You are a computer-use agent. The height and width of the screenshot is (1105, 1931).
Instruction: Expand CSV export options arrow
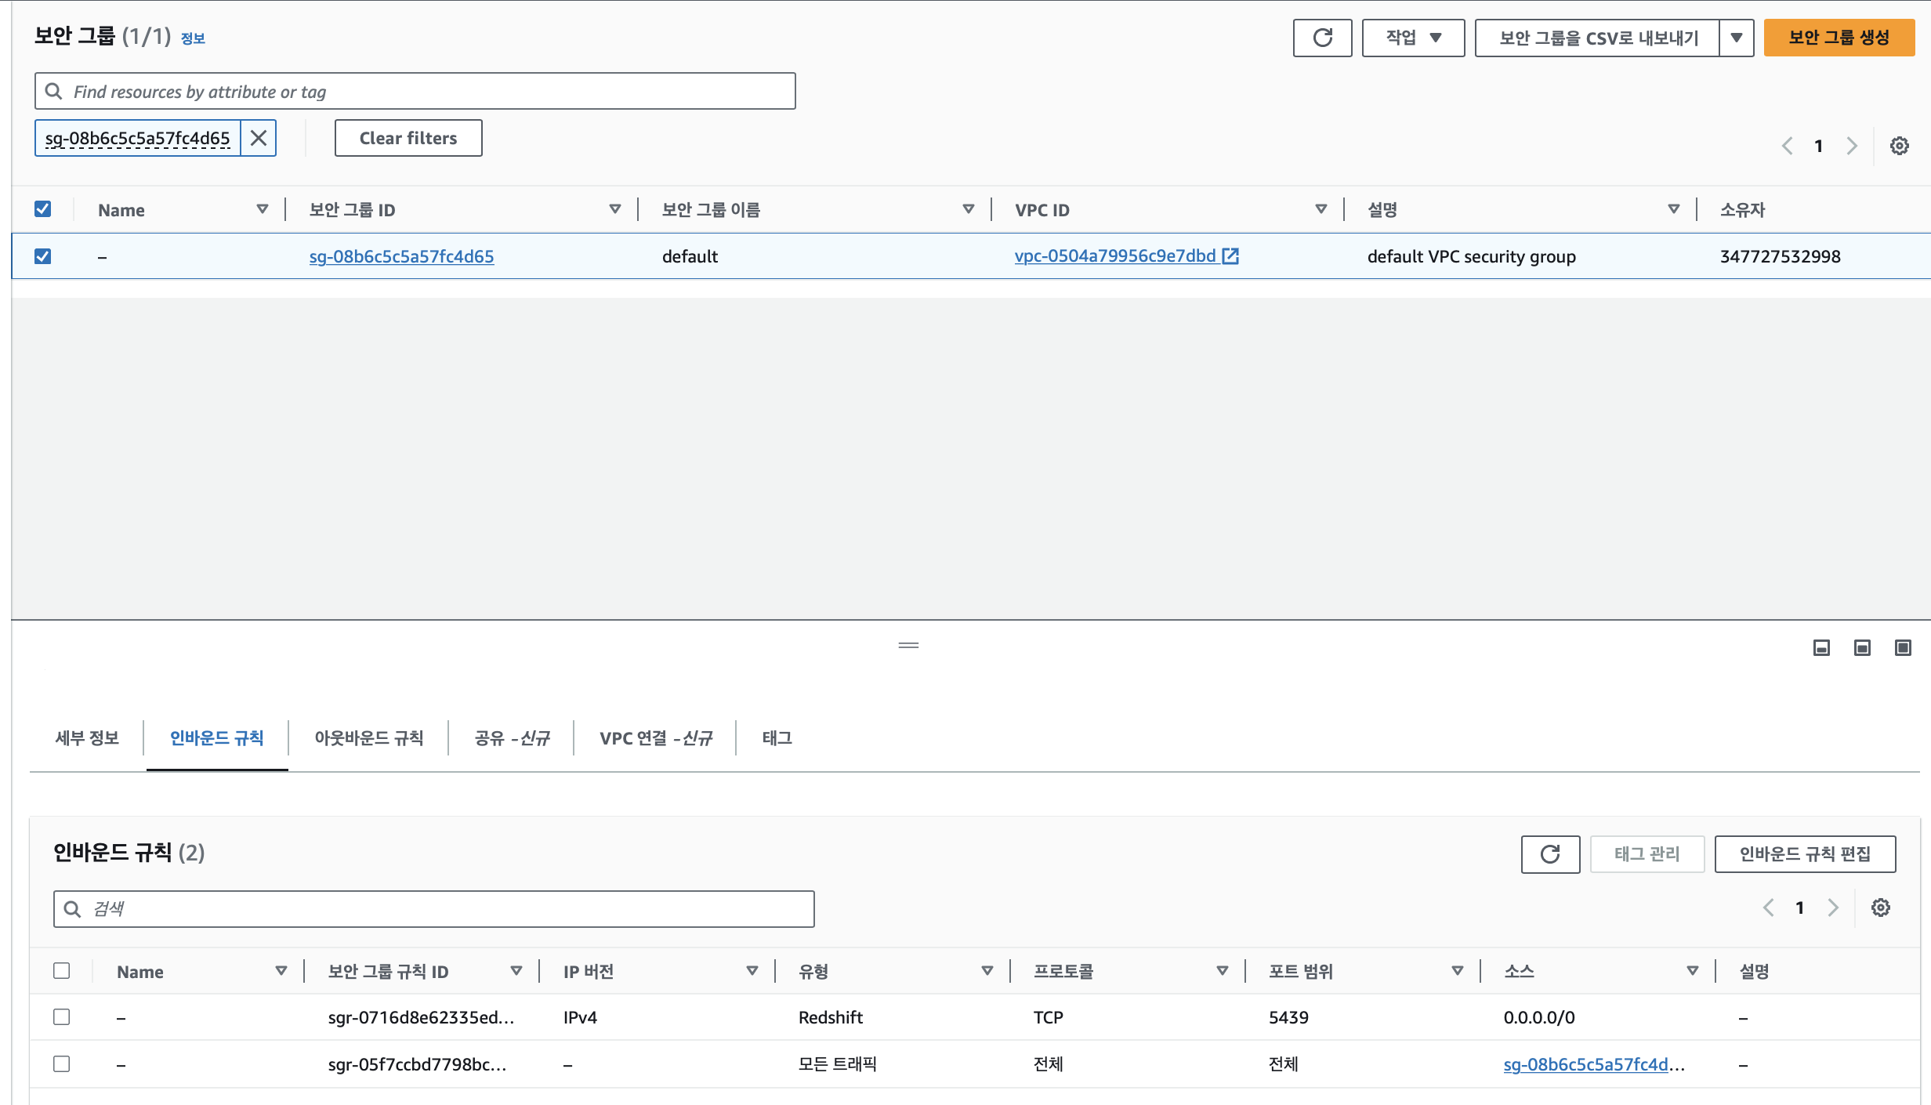[1737, 38]
